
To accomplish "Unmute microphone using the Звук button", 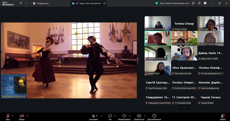I will click(8, 116).
